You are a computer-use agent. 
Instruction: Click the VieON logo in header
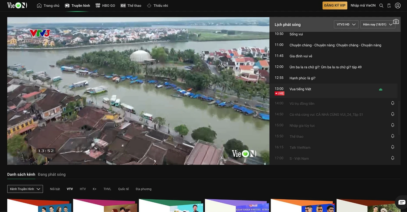coord(17,5)
